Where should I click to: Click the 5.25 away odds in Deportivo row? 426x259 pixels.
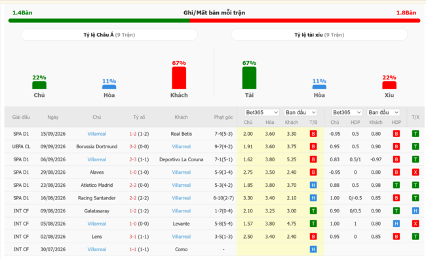pyautogui.click(x=292, y=159)
